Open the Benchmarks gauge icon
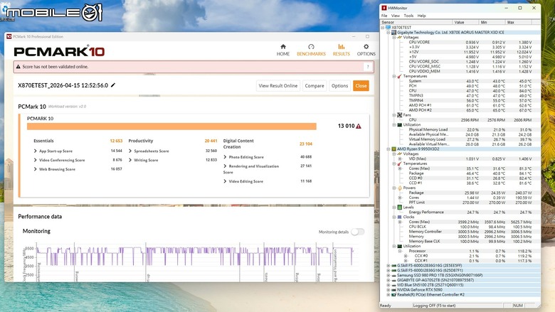The width and height of the screenshot is (555, 312). click(x=311, y=47)
